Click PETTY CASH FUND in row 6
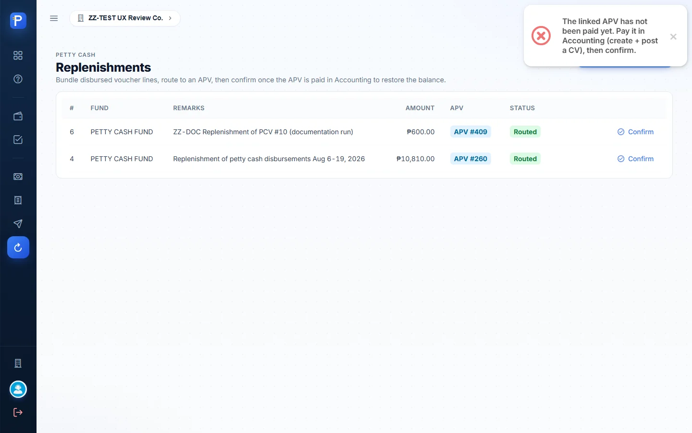Screen dimensions: 692x433 pyautogui.click(x=122, y=132)
